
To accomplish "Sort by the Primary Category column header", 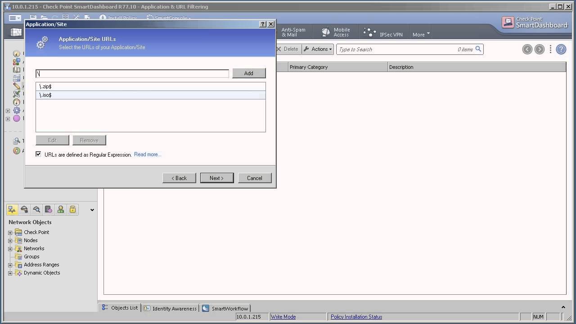I will tap(337, 67).
